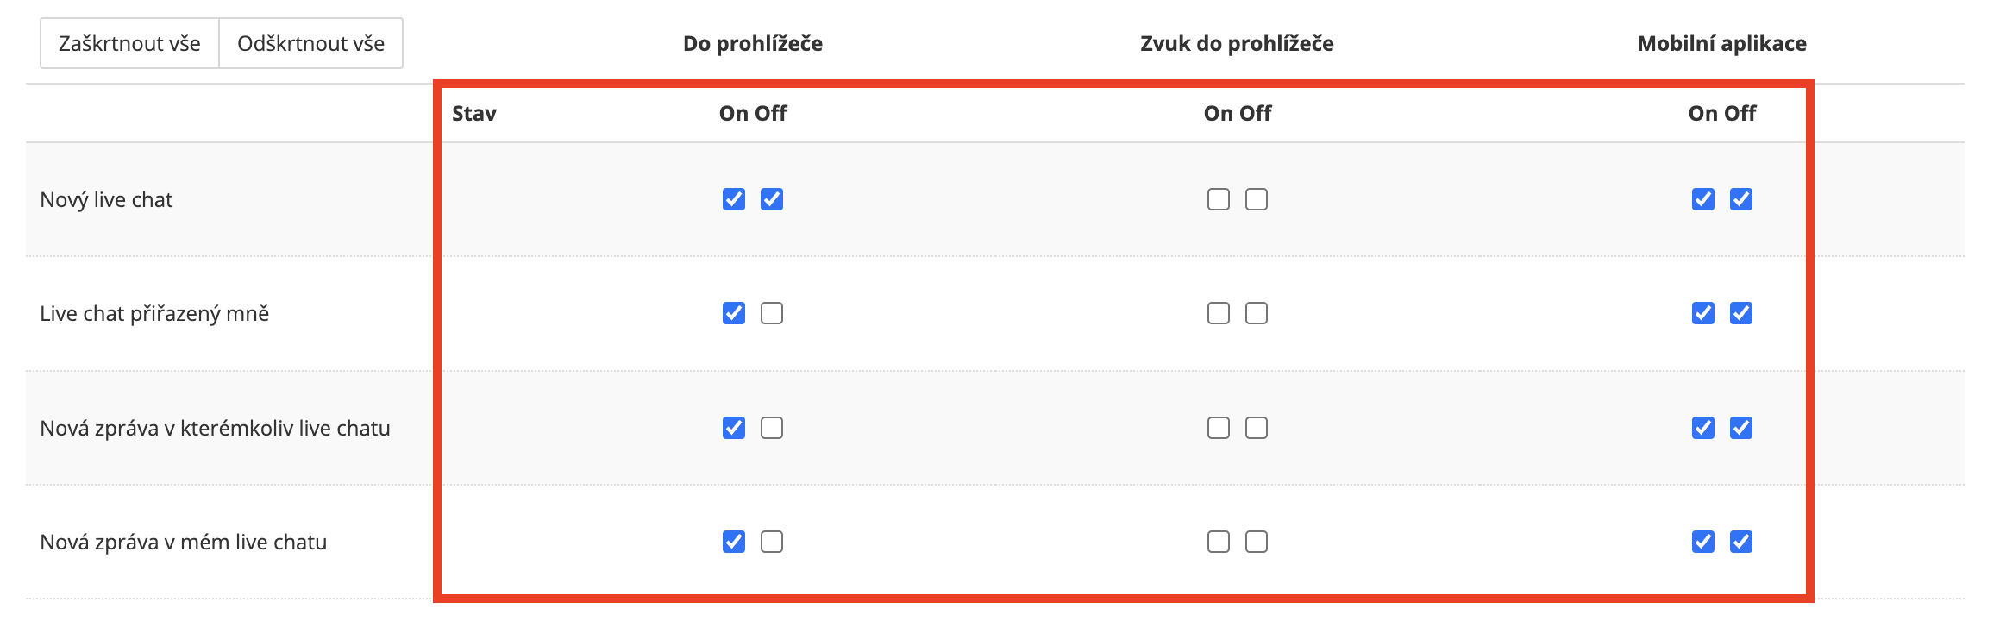
Task: Check Zvuk do prohlížeče Off, zpráva v mém chatu
Action: [x=1257, y=542]
